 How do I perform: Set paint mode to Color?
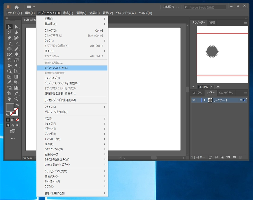tap(8, 120)
